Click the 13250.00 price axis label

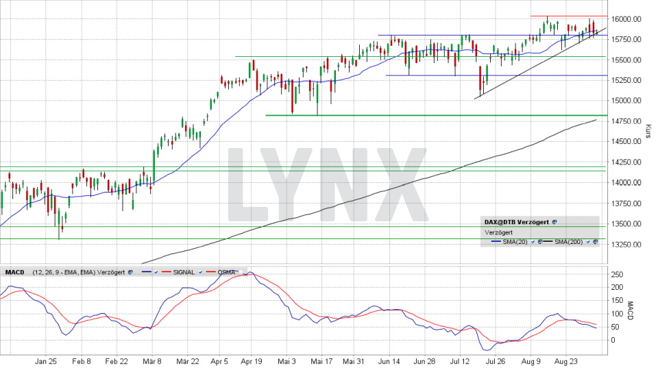626,245
